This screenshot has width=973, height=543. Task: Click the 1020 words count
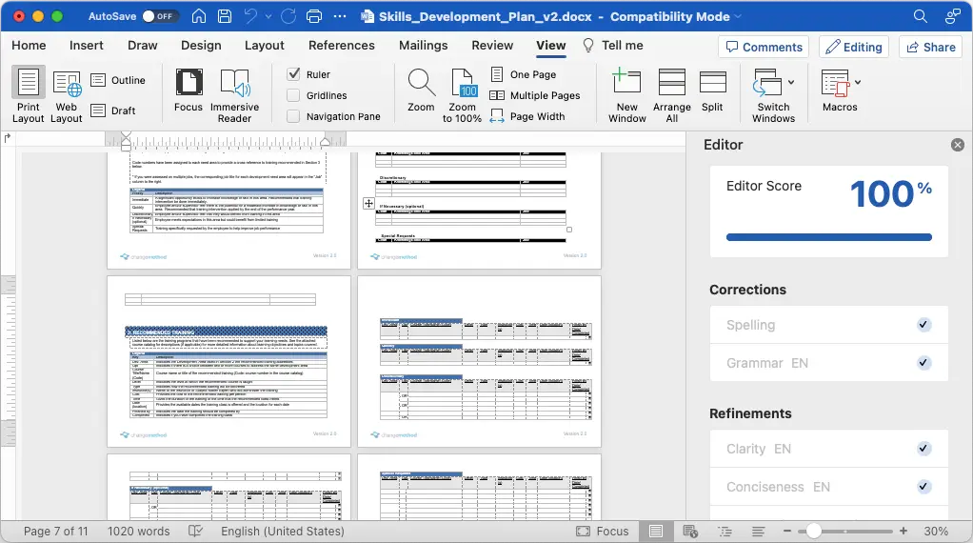[138, 532]
